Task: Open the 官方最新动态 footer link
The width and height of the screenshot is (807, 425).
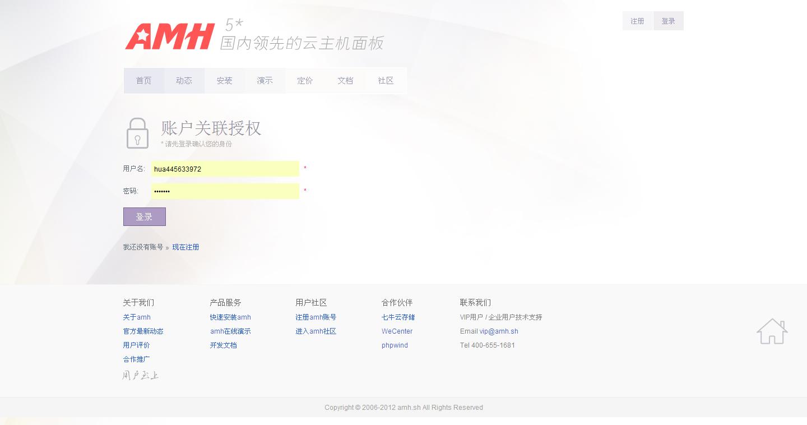Action: [143, 331]
